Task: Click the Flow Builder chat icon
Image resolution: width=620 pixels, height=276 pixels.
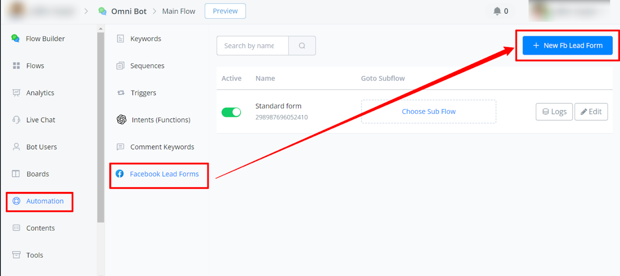Action: click(15, 39)
